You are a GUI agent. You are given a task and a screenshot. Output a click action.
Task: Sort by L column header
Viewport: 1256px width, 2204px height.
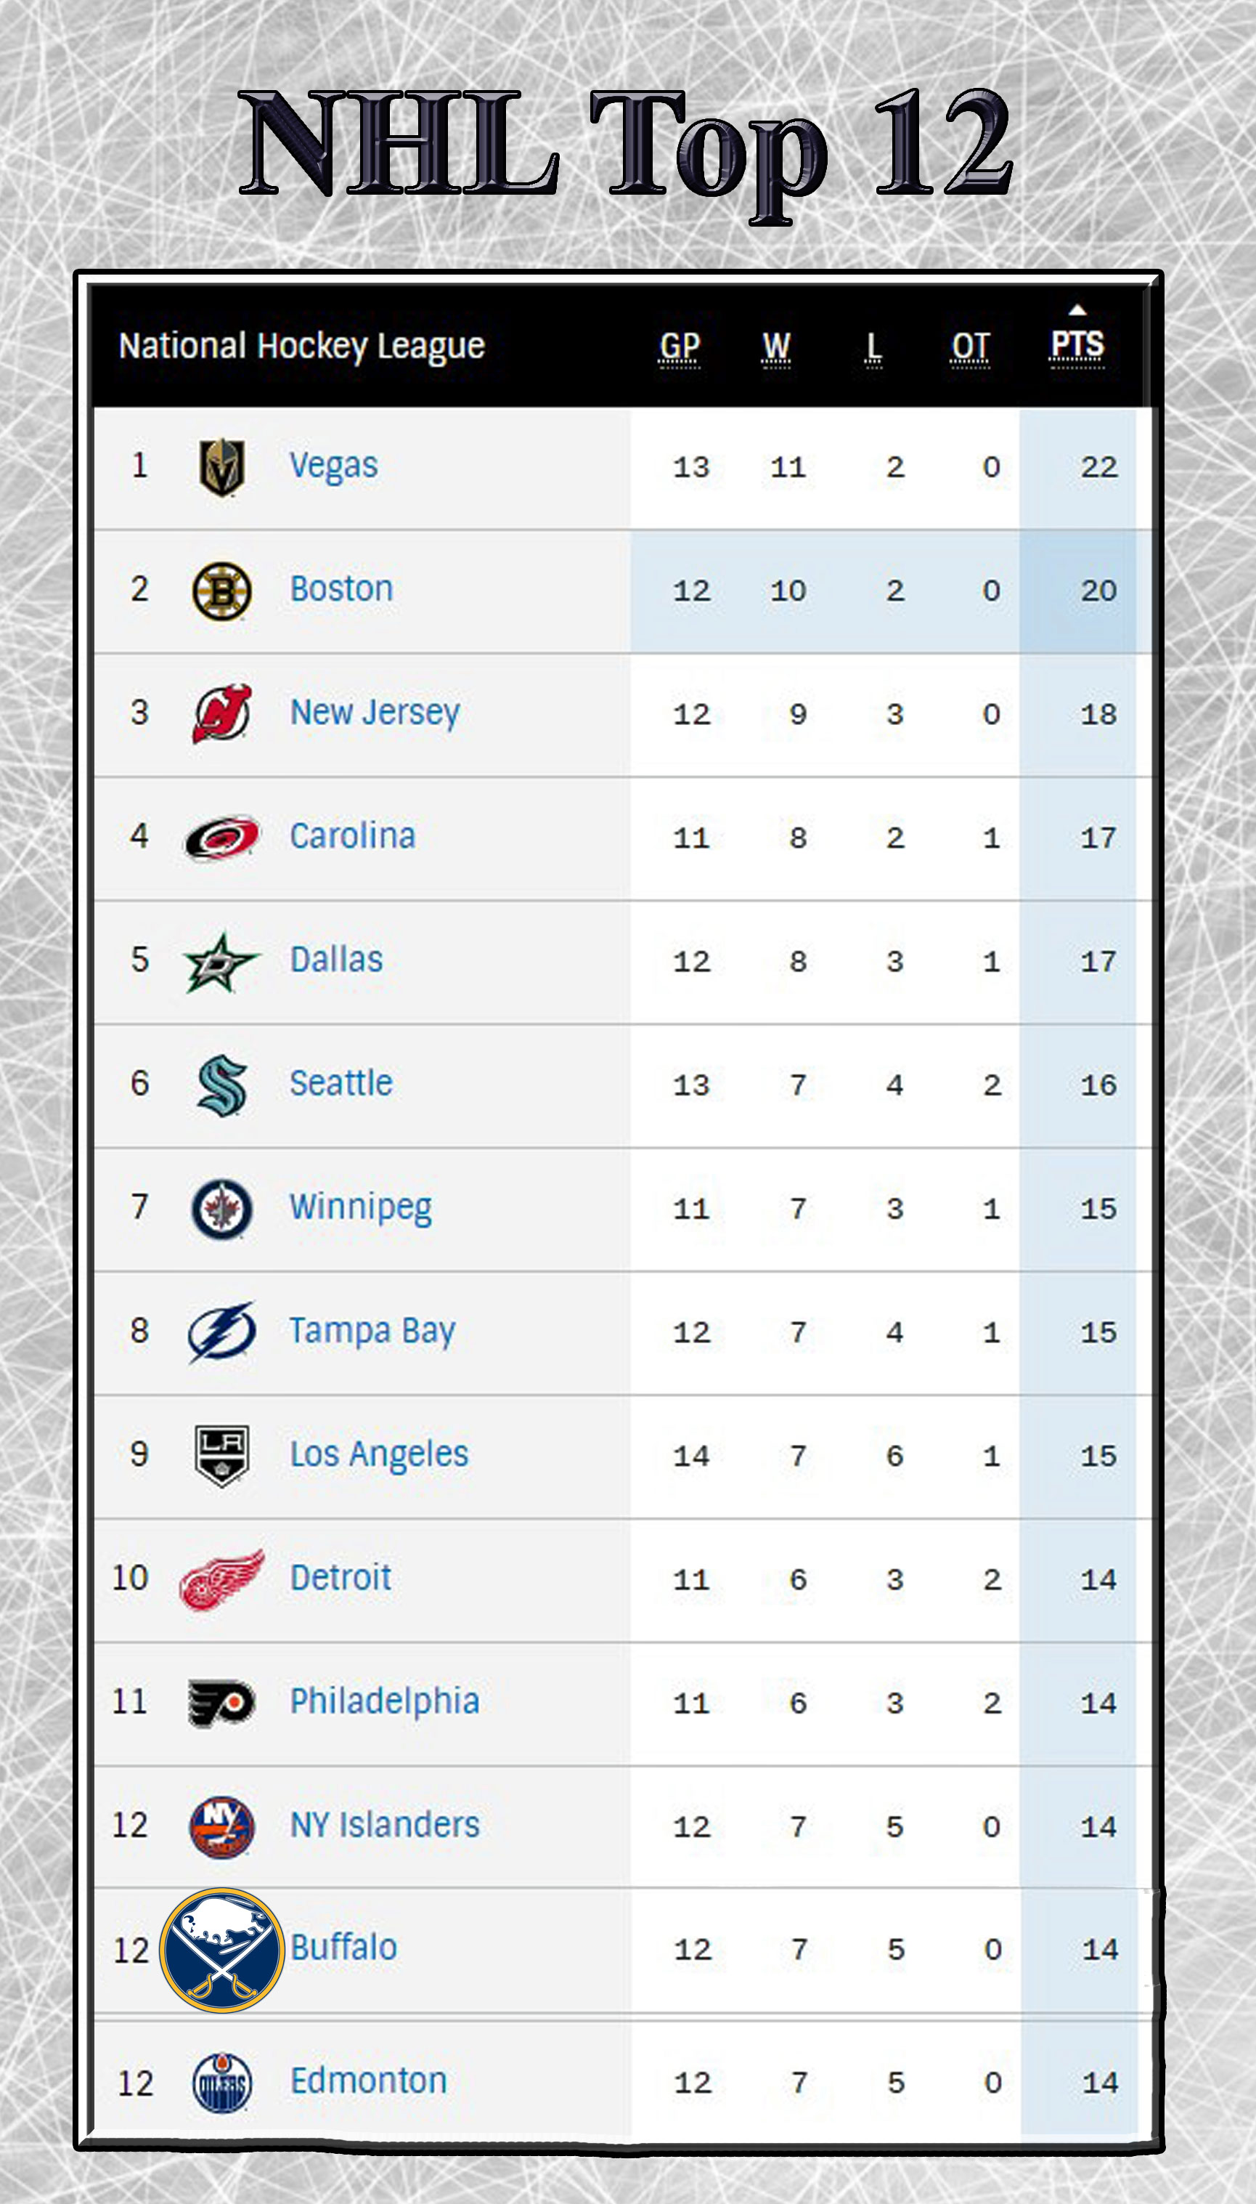click(874, 347)
